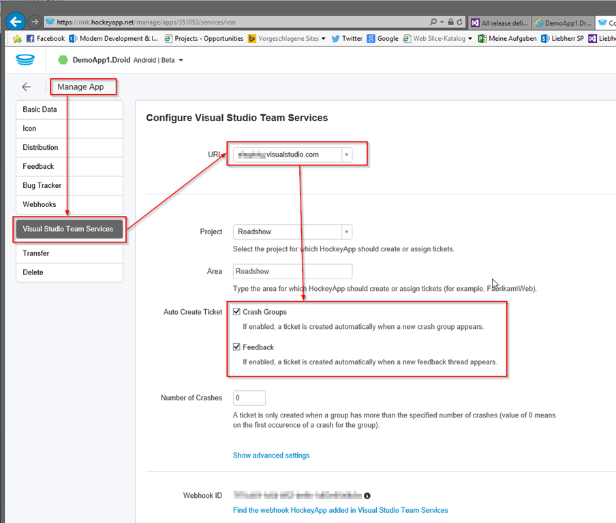616x523 pixels.
Task: Open the Twitter bookmark in favorites bar
Action: point(347,39)
